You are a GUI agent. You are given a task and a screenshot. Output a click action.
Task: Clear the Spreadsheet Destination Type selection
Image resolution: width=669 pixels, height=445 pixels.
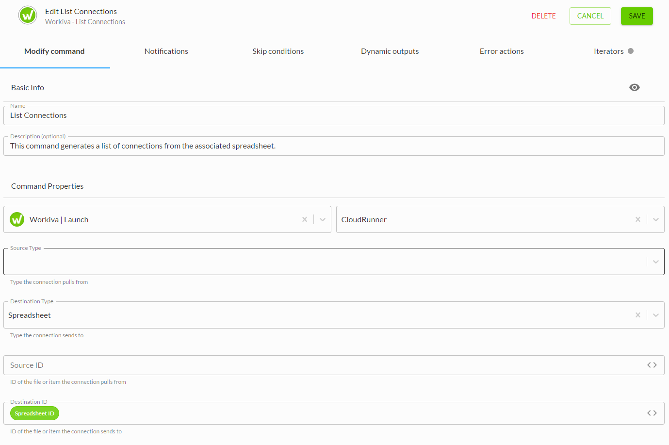click(638, 315)
